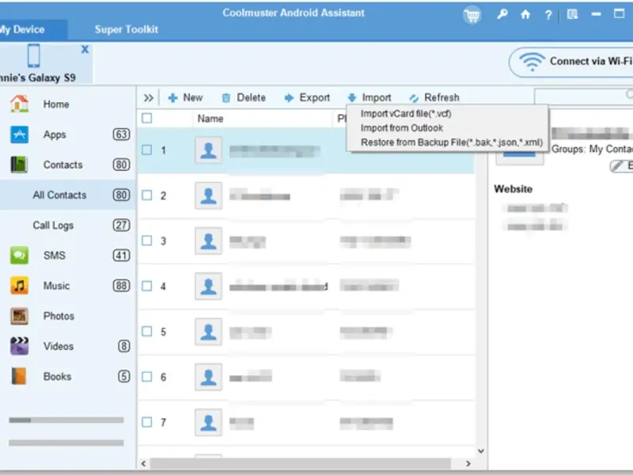Check the box for contact row 6
The height and width of the screenshot is (475, 633).
(x=147, y=377)
